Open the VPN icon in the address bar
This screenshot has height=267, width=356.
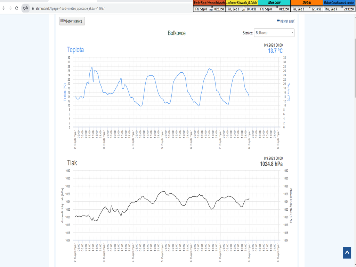click(x=25, y=8)
